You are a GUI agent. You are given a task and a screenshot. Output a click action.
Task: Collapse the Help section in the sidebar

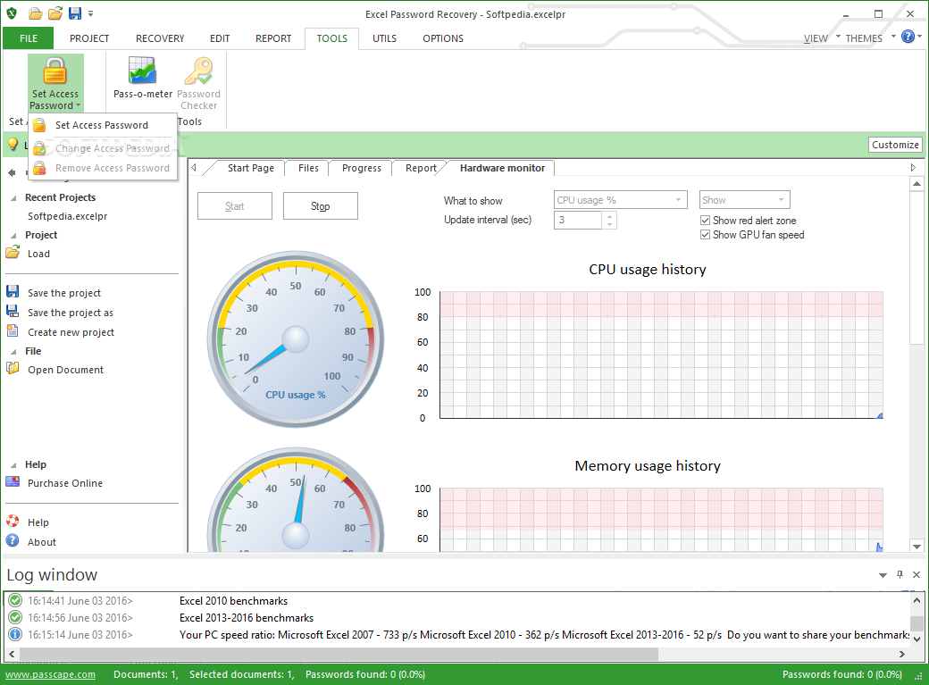(13, 465)
